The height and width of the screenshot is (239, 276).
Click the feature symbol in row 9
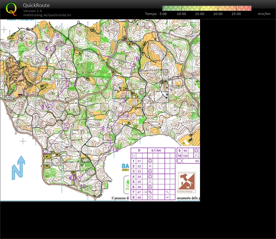pyautogui.click(x=196, y=151)
